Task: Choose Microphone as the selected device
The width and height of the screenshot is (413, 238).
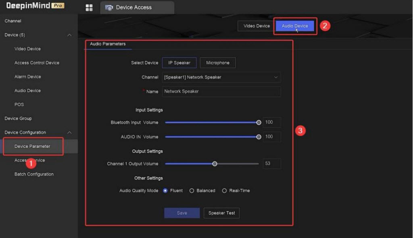Action: coord(217,63)
